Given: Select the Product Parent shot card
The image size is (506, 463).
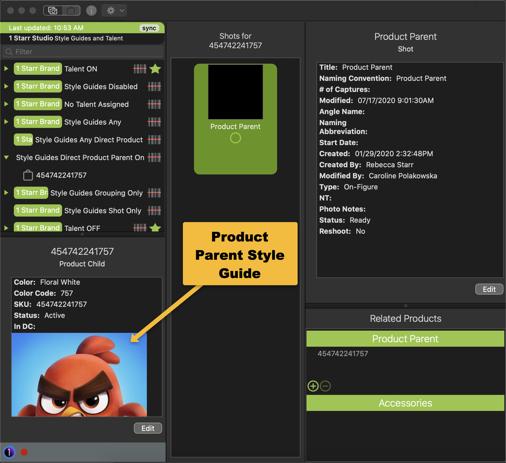Looking at the screenshot, I should click(236, 119).
